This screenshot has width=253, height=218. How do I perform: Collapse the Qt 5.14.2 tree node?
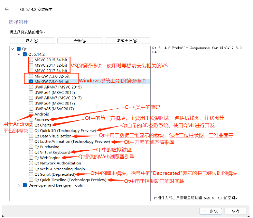[19, 54]
